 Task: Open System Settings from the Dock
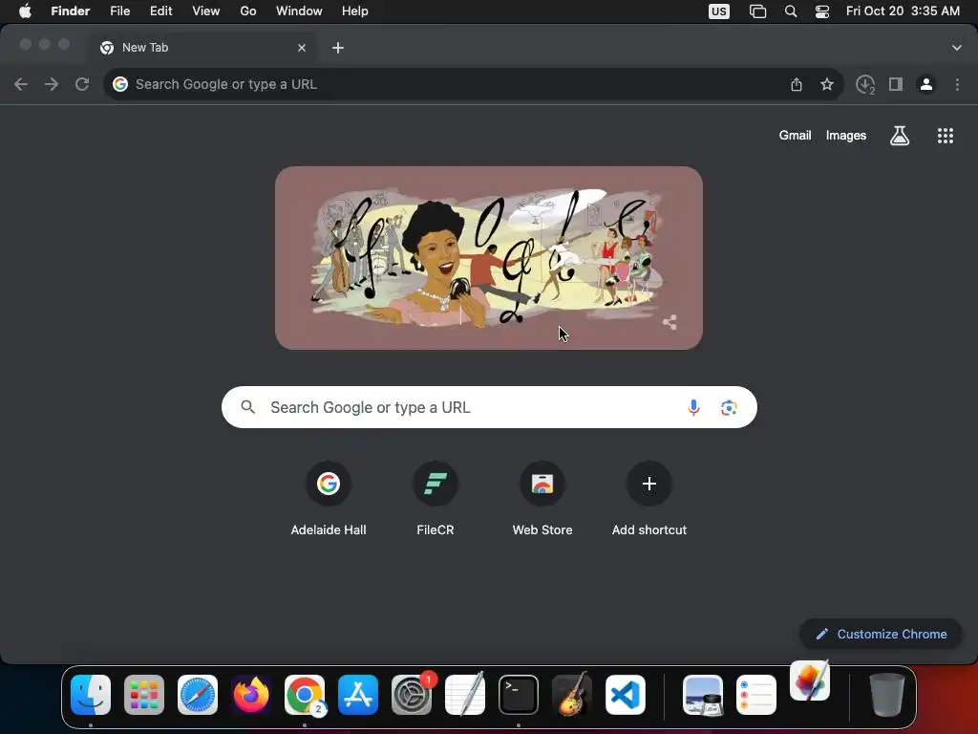pos(412,695)
